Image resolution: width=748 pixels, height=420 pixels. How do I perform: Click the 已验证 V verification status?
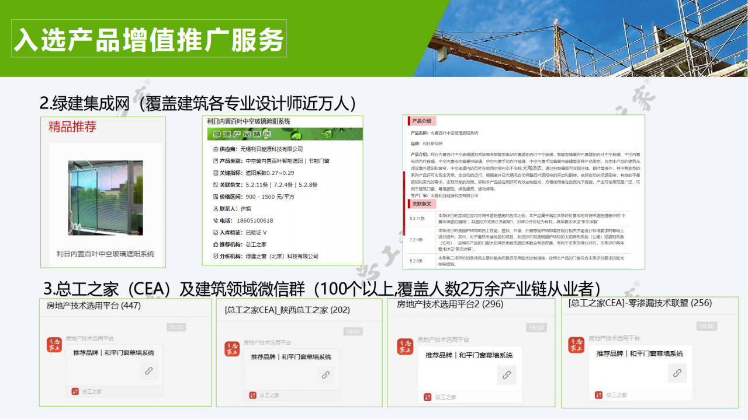[256, 232]
